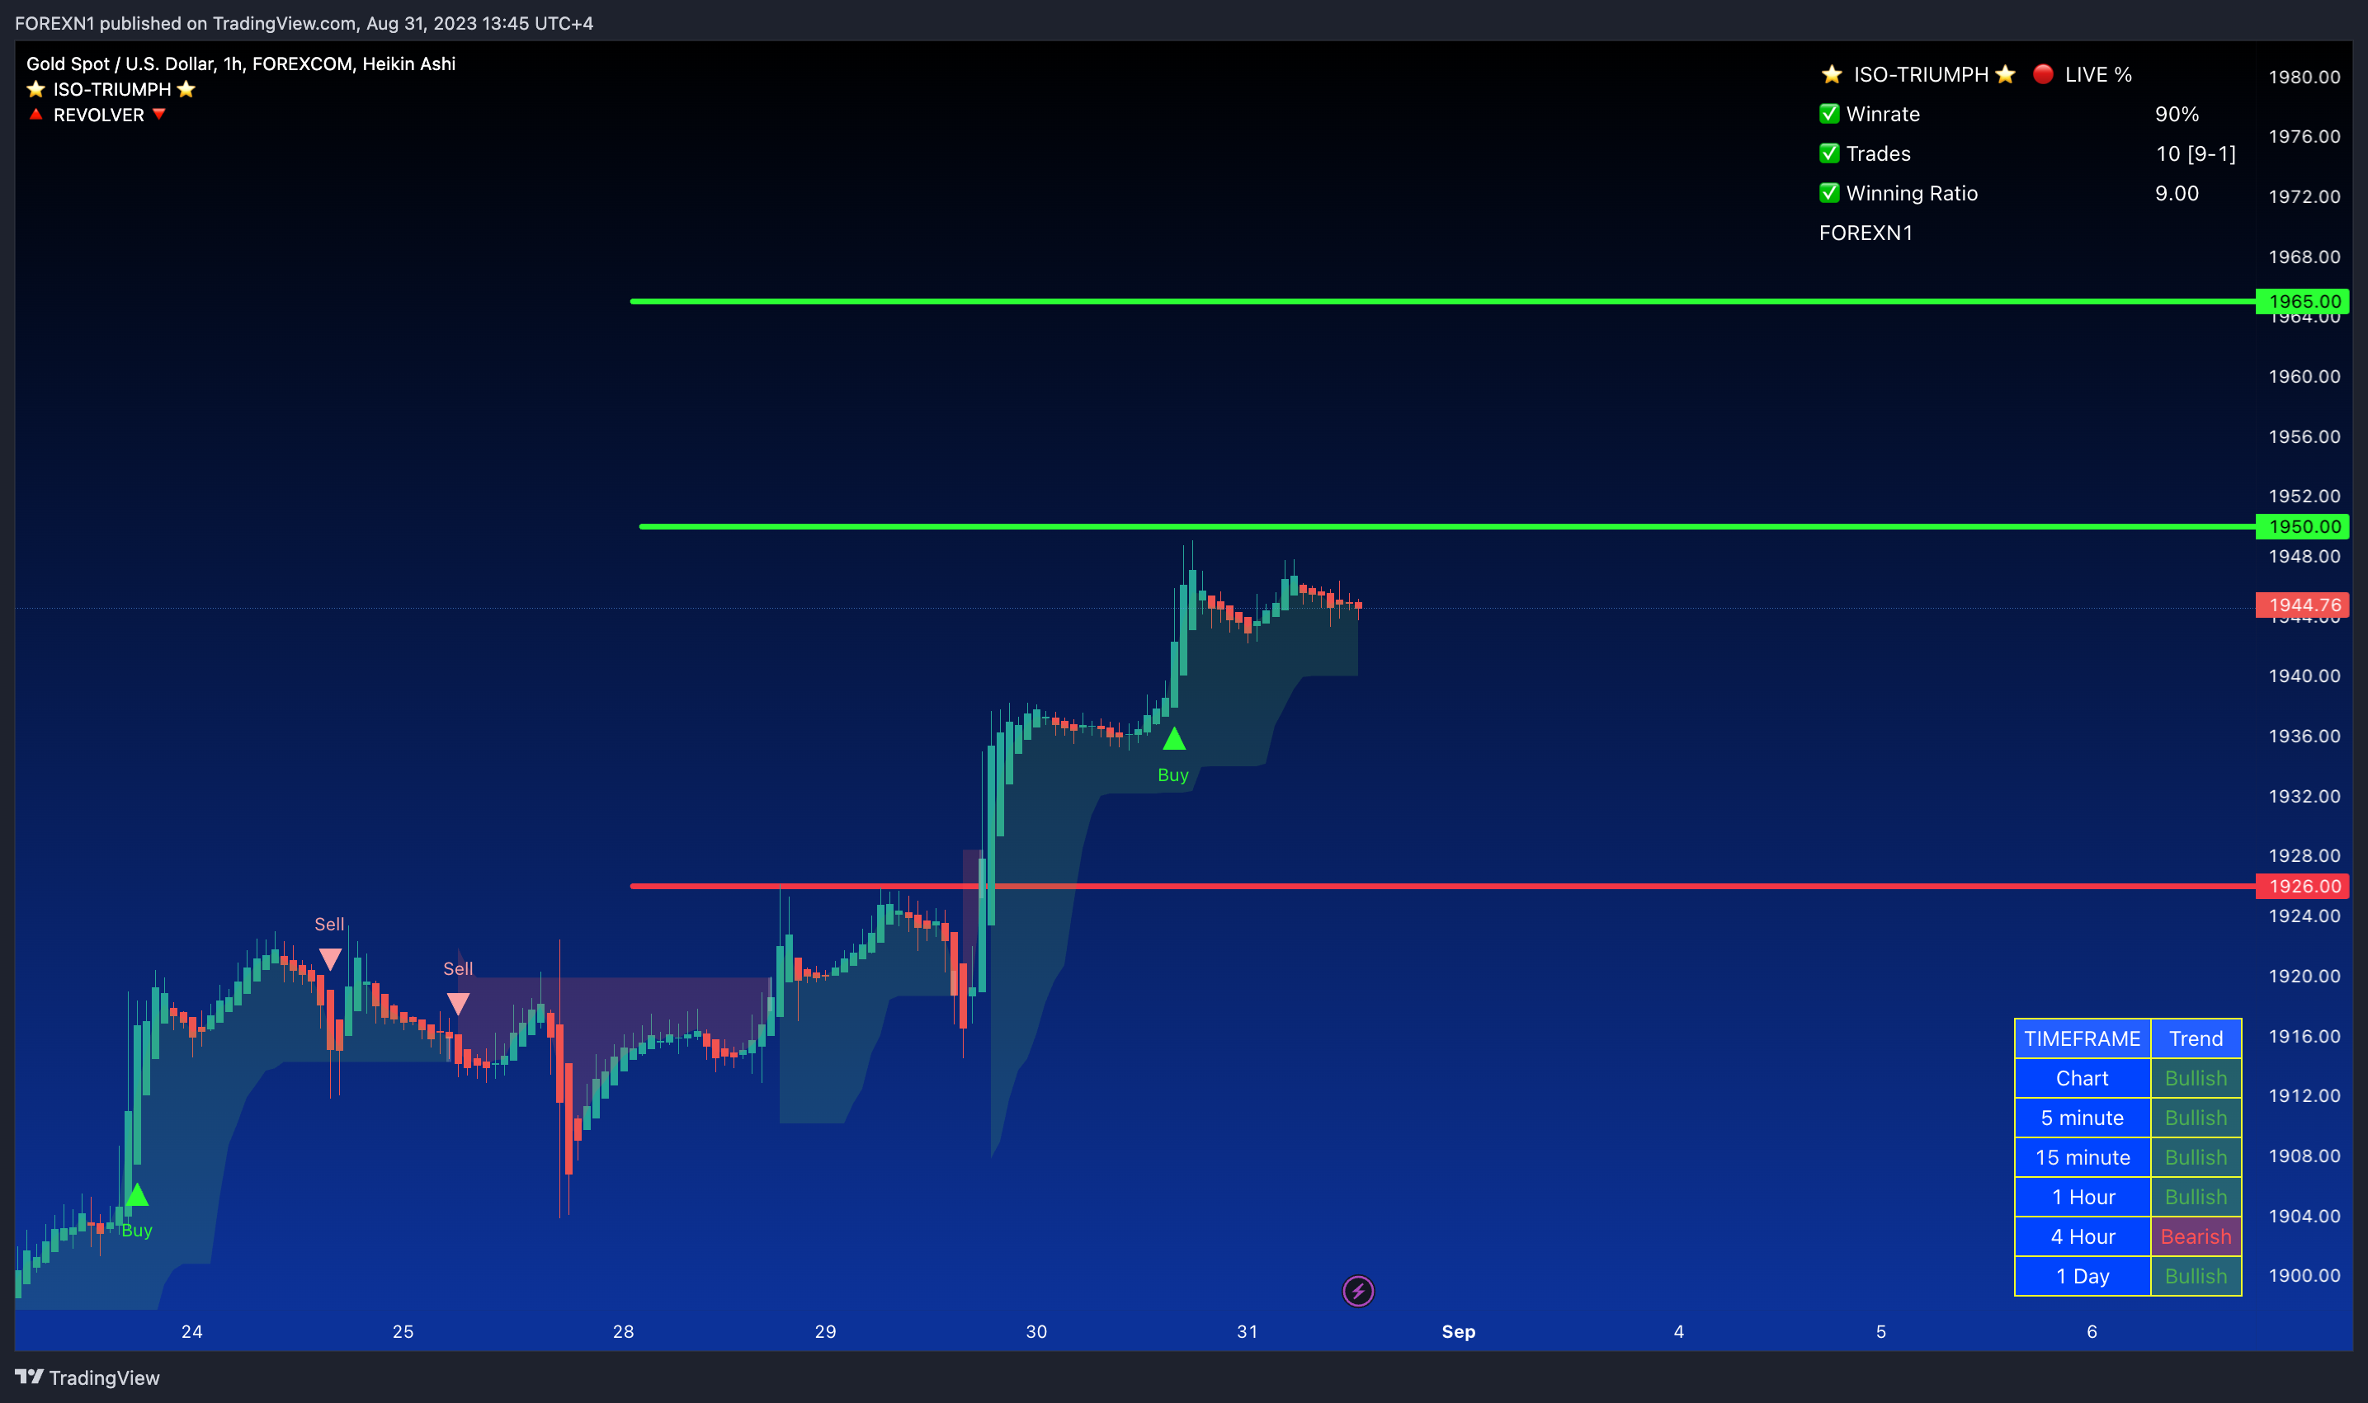Click the FOREXN1 text in stats panel
Viewport: 2368px width, 1403px height.
tap(1866, 233)
